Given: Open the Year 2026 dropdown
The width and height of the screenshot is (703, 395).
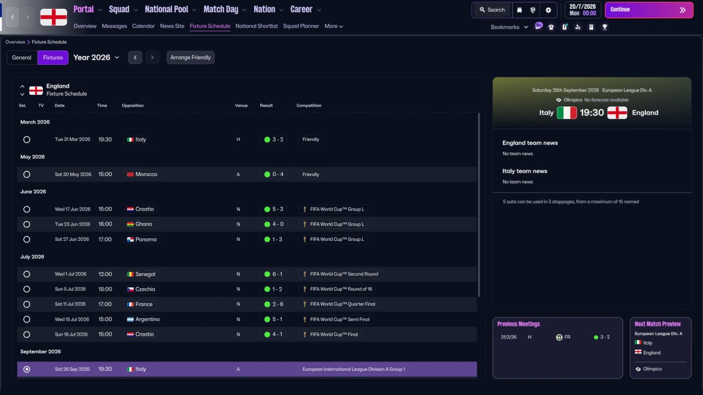Looking at the screenshot, I should (96, 58).
